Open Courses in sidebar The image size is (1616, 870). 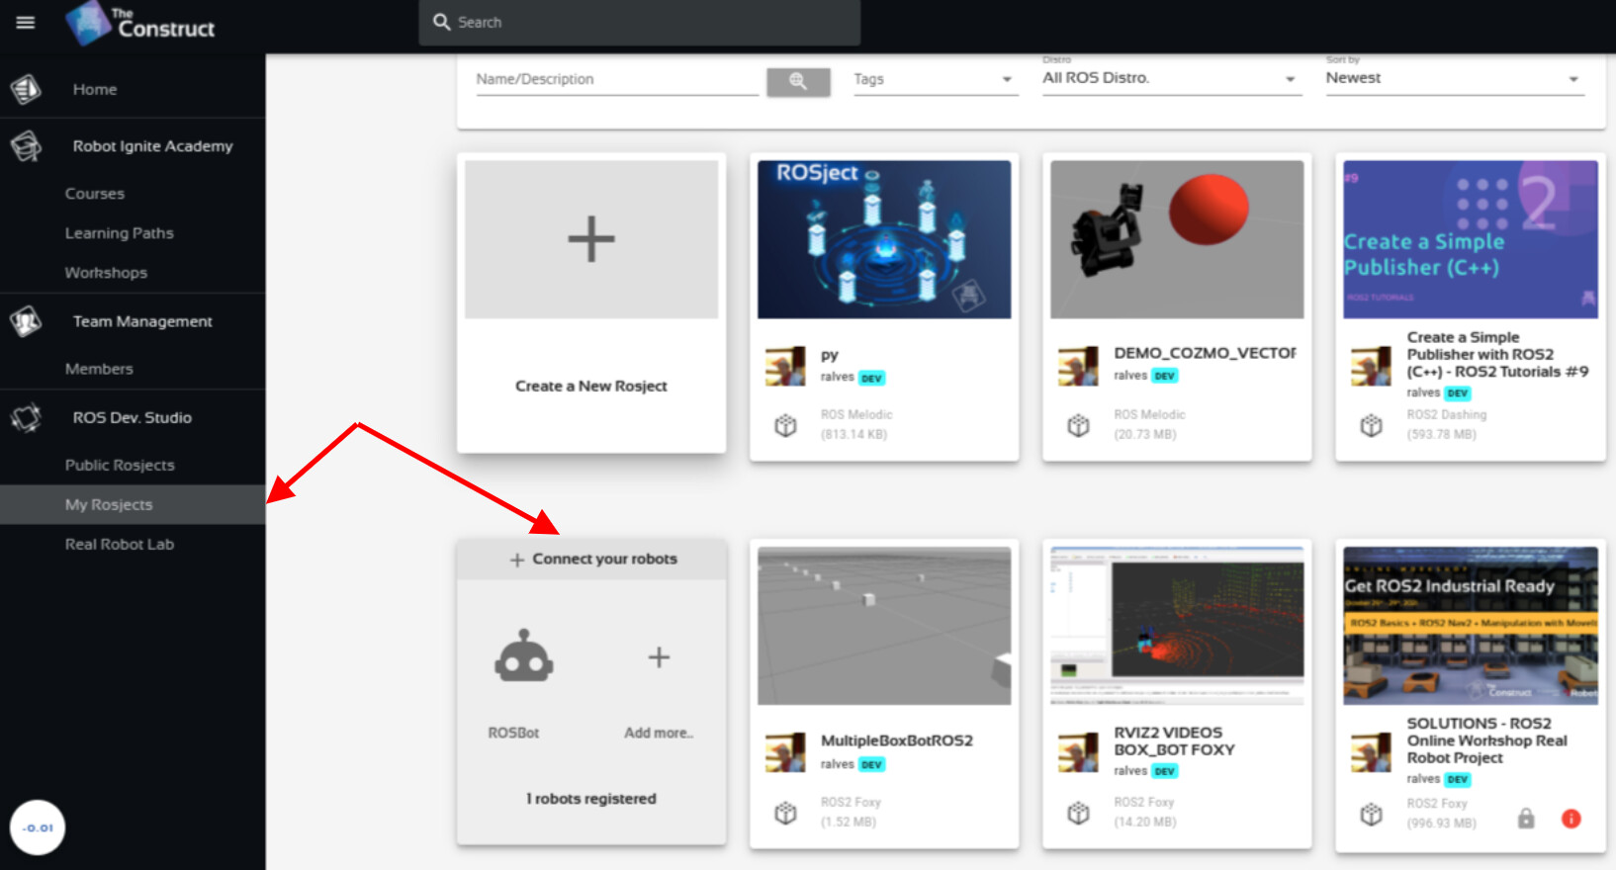(95, 194)
